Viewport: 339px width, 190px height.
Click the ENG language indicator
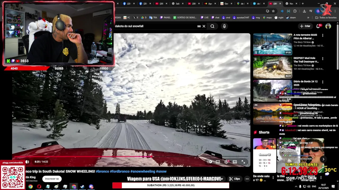(x=314, y=187)
